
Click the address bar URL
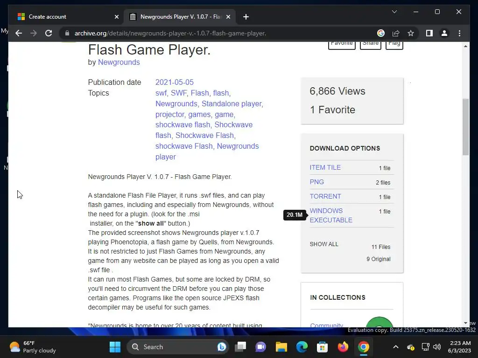click(170, 33)
